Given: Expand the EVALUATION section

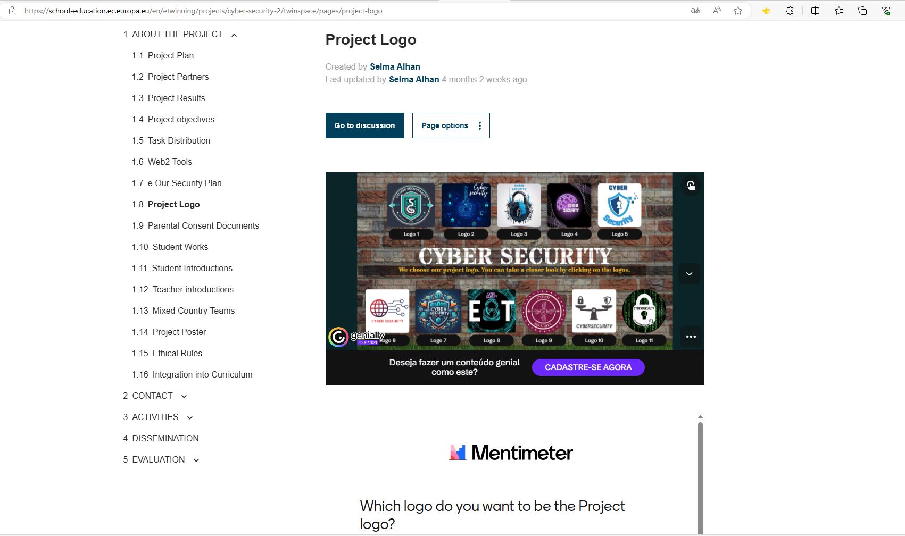Looking at the screenshot, I should click(196, 460).
